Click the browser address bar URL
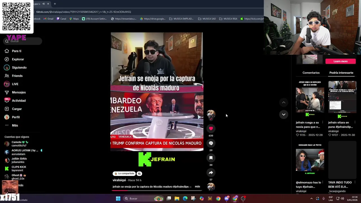 coord(83,12)
